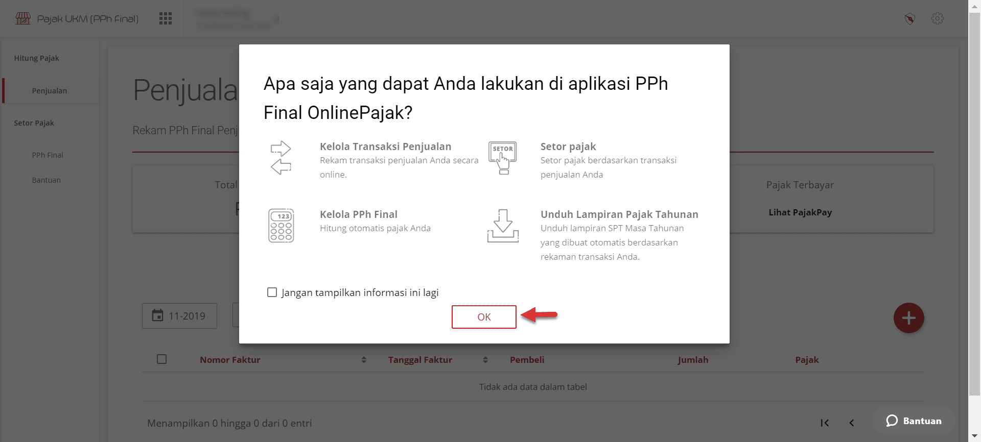Check 'Jangan tampilkan informasi ini lagi' checkbox

[272, 292]
